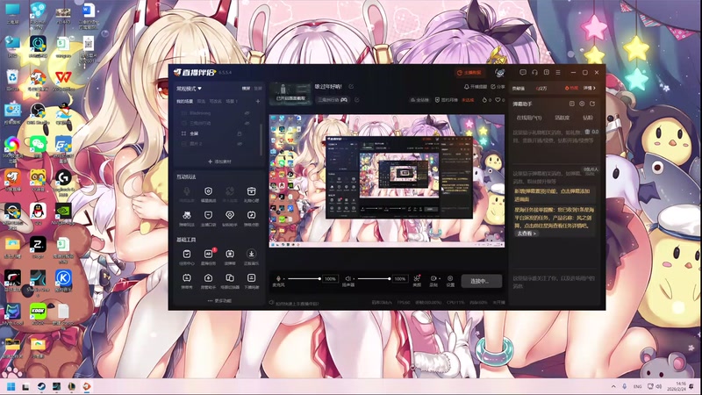Open Steam from the taskbar
The image size is (702, 395).
(x=41, y=386)
